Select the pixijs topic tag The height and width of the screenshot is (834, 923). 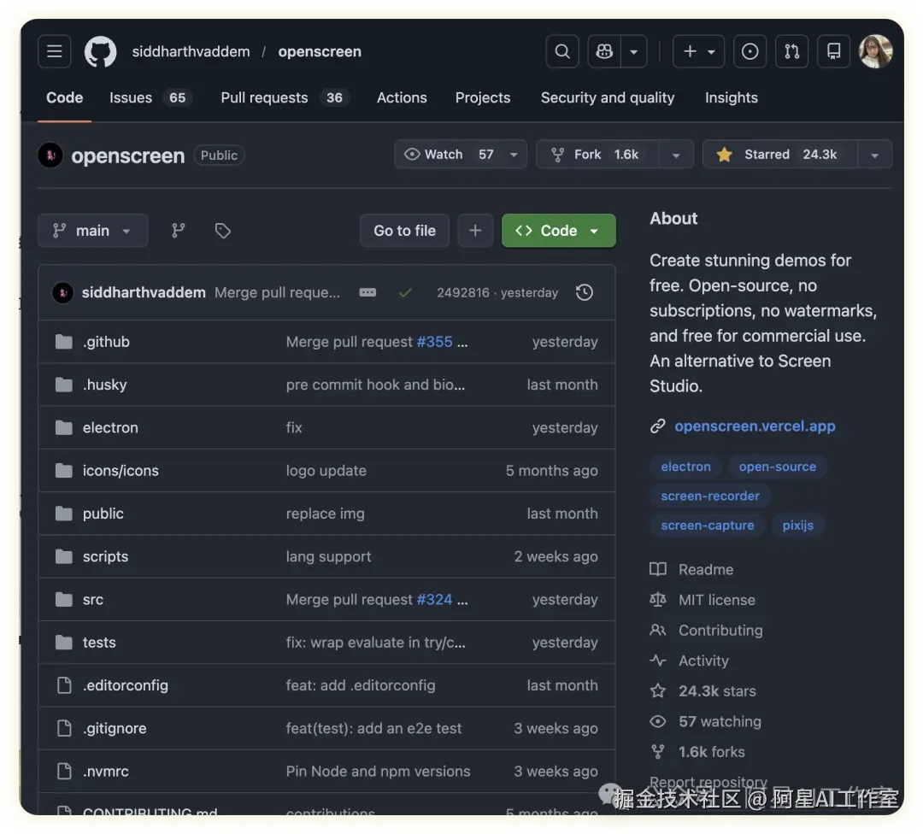(x=797, y=526)
